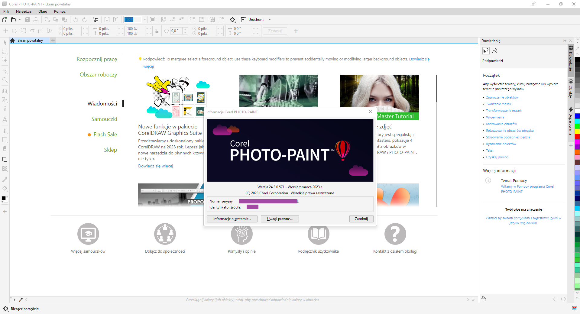The image size is (580, 314).
Task: Select the Eyedropper tool in the toolbox
Action: tap(5, 180)
